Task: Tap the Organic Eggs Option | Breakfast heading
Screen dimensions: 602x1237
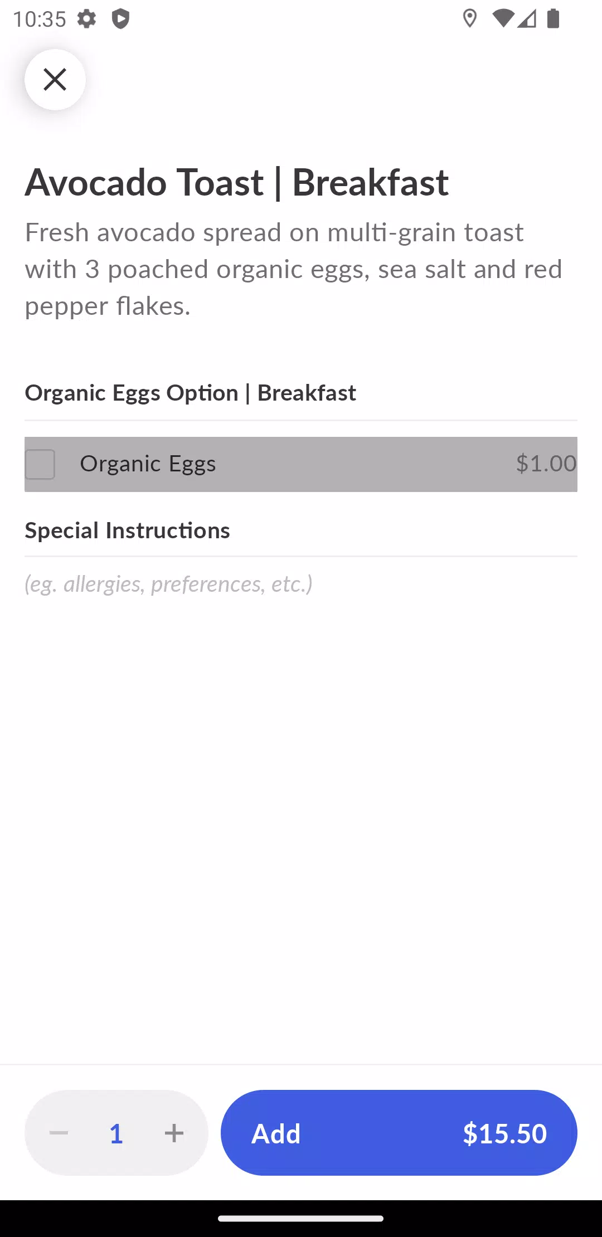Action: point(191,393)
